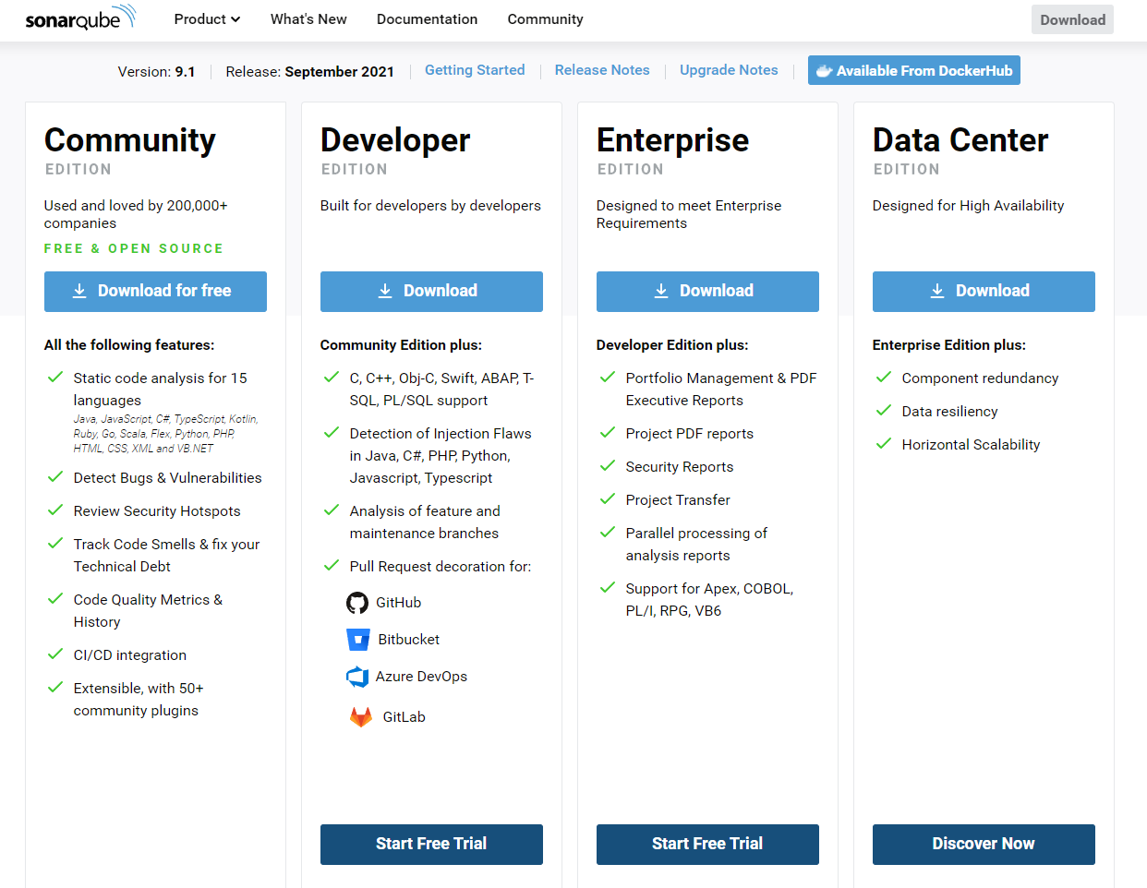Click the SonarQube logo
This screenshot has height=888, width=1147.
tap(80, 18)
